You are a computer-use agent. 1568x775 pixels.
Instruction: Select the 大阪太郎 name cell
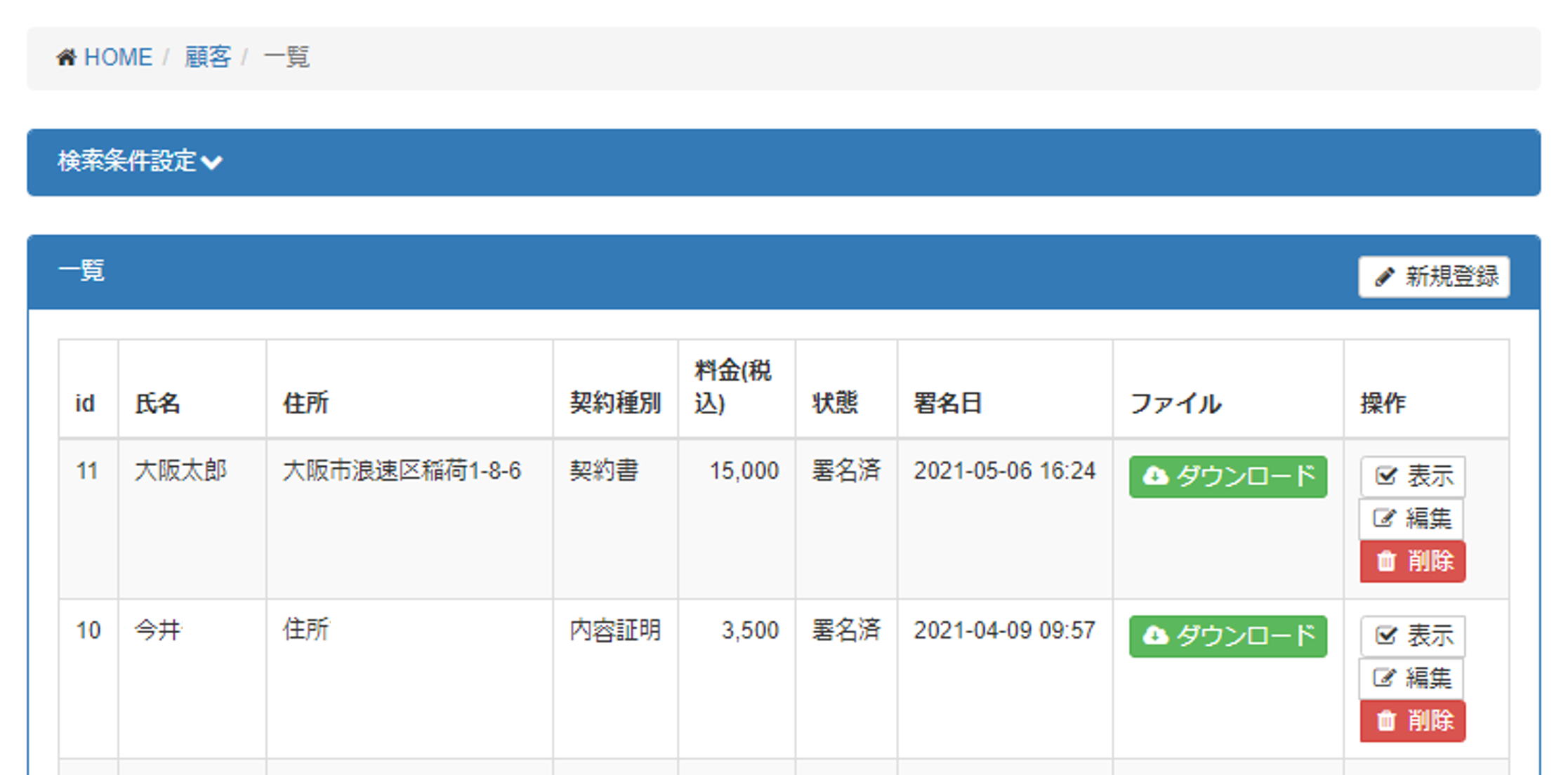(180, 470)
